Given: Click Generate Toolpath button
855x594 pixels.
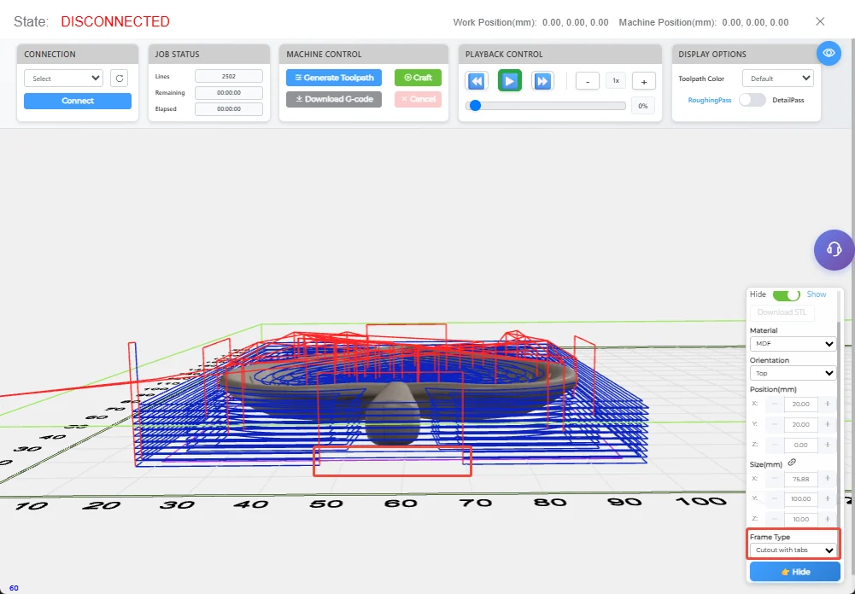Looking at the screenshot, I should pos(334,78).
